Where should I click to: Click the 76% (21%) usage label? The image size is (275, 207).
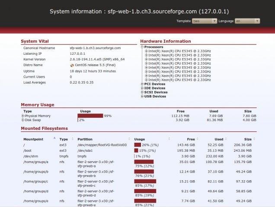click(144, 176)
